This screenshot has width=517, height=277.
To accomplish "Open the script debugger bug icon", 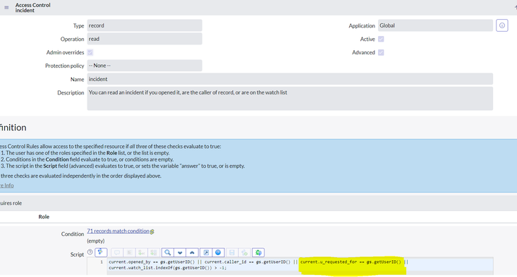I will pyautogui.click(x=258, y=252).
